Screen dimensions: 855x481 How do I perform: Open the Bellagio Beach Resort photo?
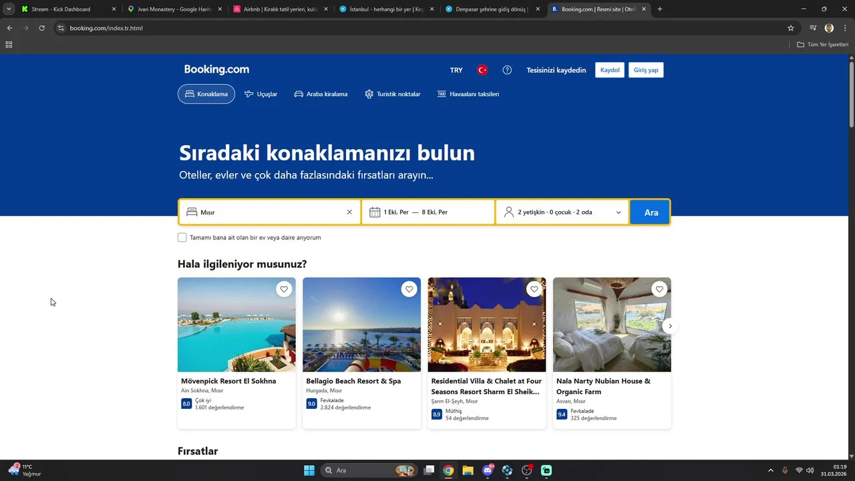[361, 325]
